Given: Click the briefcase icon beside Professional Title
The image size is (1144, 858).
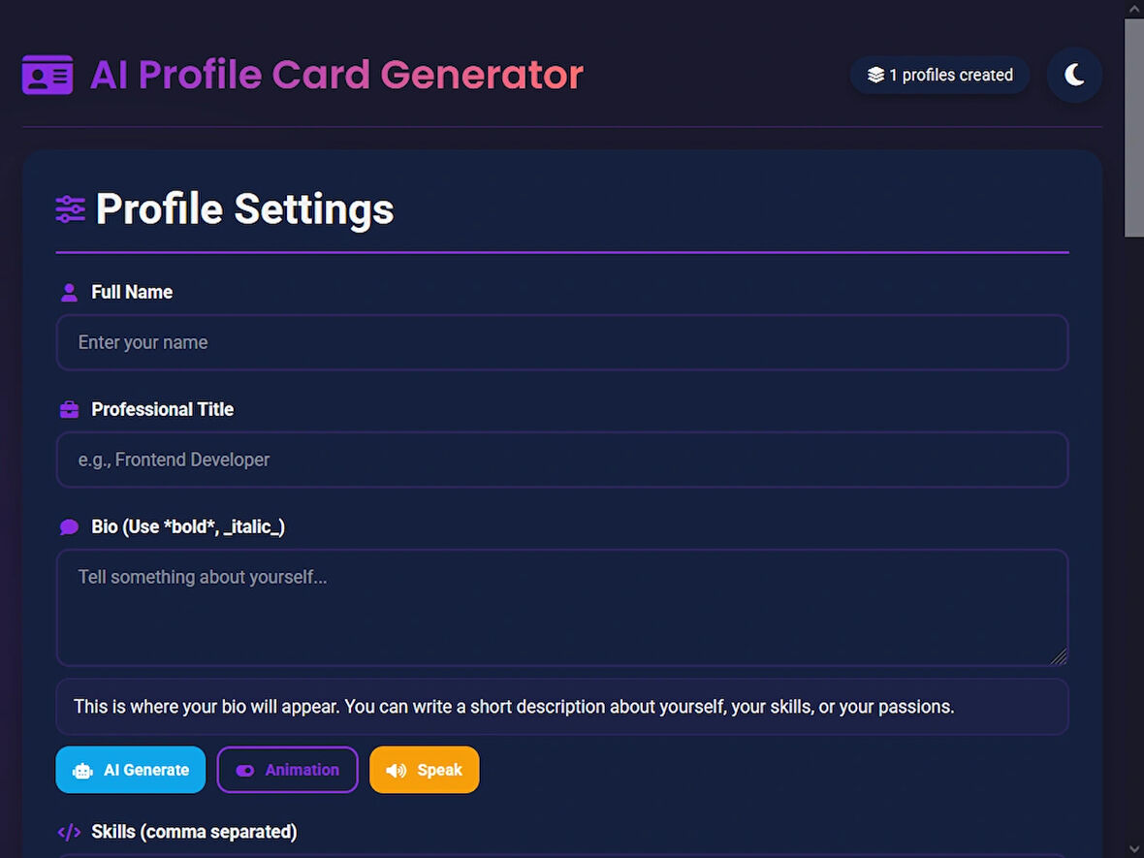Looking at the screenshot, I should (69, 410).
